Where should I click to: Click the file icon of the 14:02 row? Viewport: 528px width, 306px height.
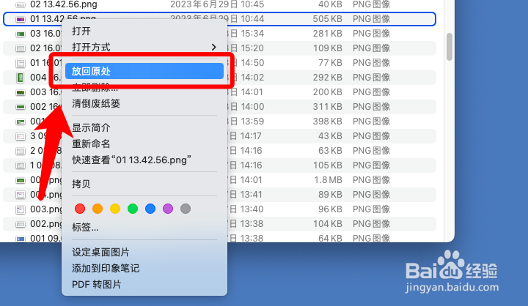click(21, 78)
